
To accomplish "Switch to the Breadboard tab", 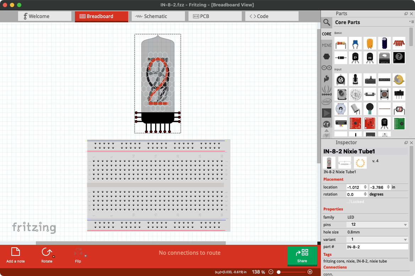I will pos(102,16).
